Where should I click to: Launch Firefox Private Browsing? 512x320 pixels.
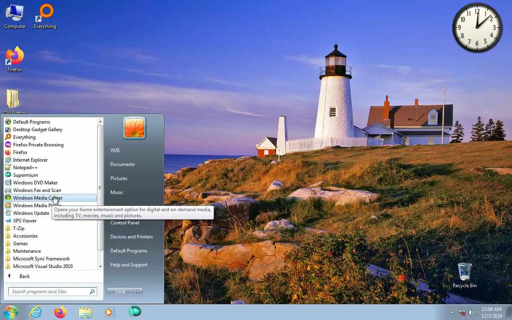click(x=50, y=145)
